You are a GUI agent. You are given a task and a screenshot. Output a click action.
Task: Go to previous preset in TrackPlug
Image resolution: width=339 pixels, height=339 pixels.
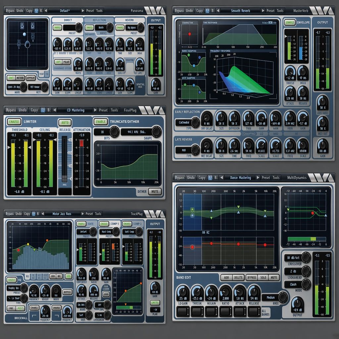[x=43, y=214]
